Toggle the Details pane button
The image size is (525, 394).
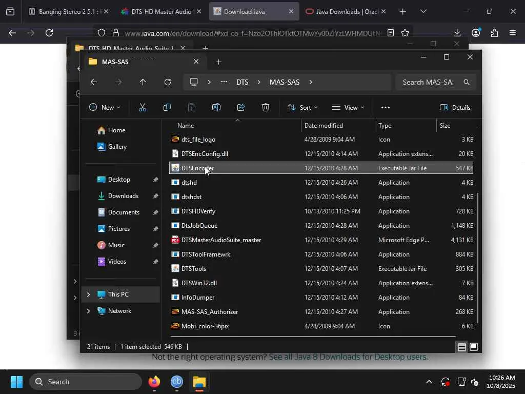pyautogui.click(x=455, y=108)
